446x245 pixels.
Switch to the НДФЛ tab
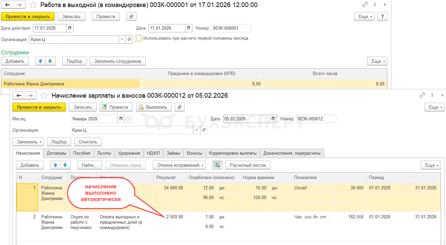(153, 153)
